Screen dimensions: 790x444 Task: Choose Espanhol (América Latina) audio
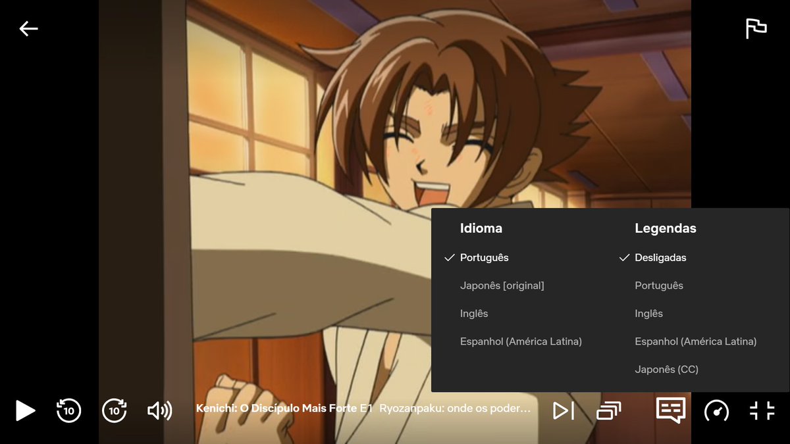[521, 341]
